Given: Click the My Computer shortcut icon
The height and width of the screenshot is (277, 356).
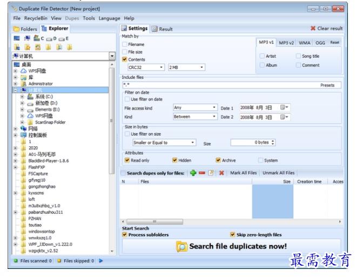Looking at the screenshot, I should click(x=27, y=38).
